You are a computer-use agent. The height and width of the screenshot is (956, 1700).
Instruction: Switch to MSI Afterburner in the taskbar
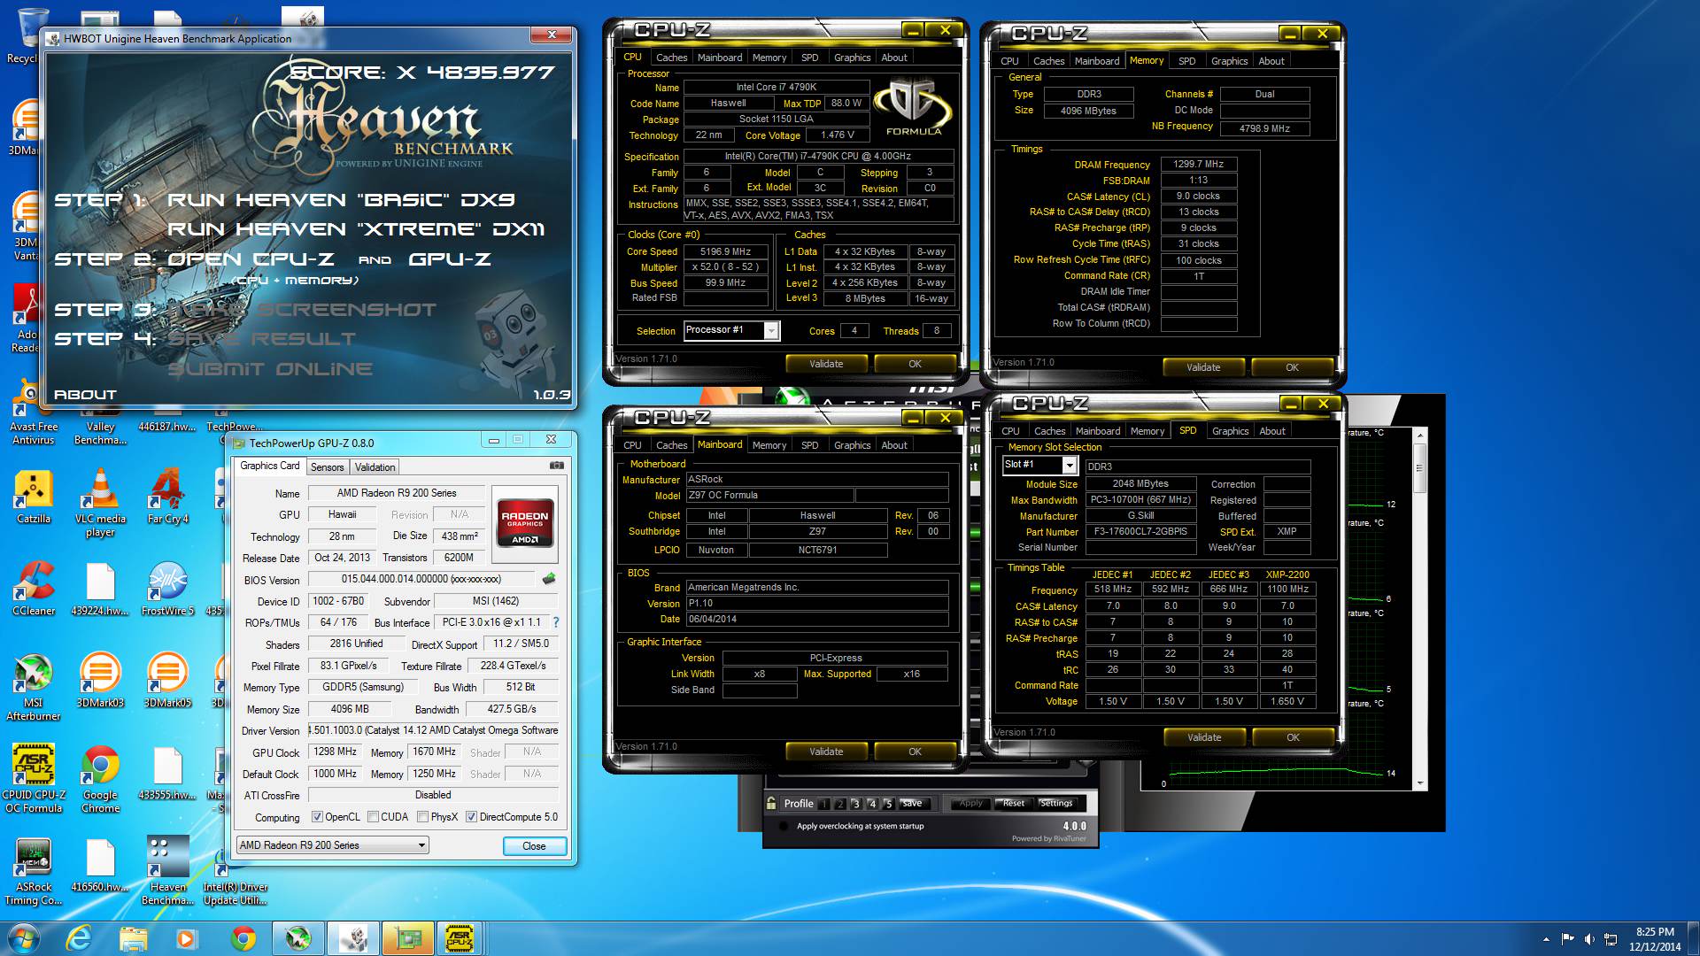click(297, 938)
